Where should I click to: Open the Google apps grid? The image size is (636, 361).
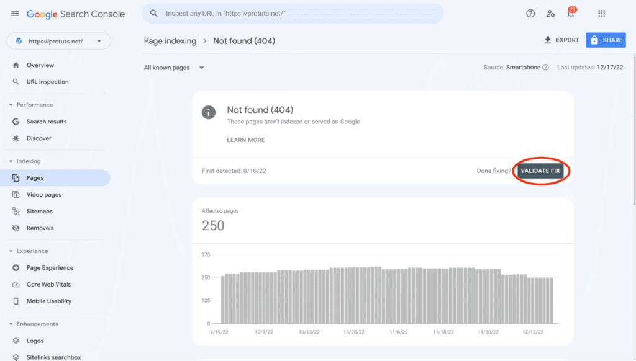point(601,14)
